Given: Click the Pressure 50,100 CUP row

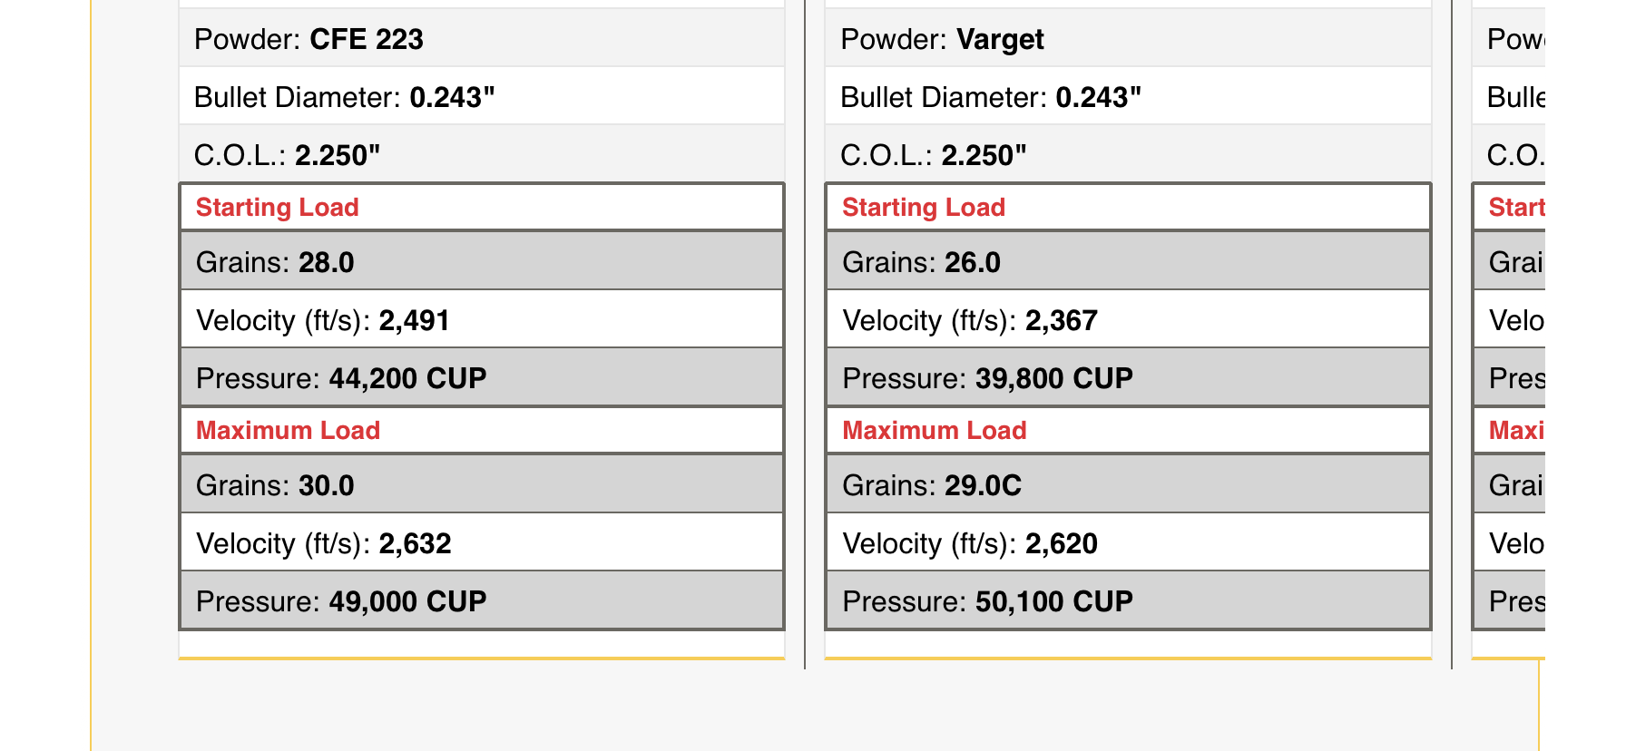Looking at the screenshot, I should (1128, 600).
